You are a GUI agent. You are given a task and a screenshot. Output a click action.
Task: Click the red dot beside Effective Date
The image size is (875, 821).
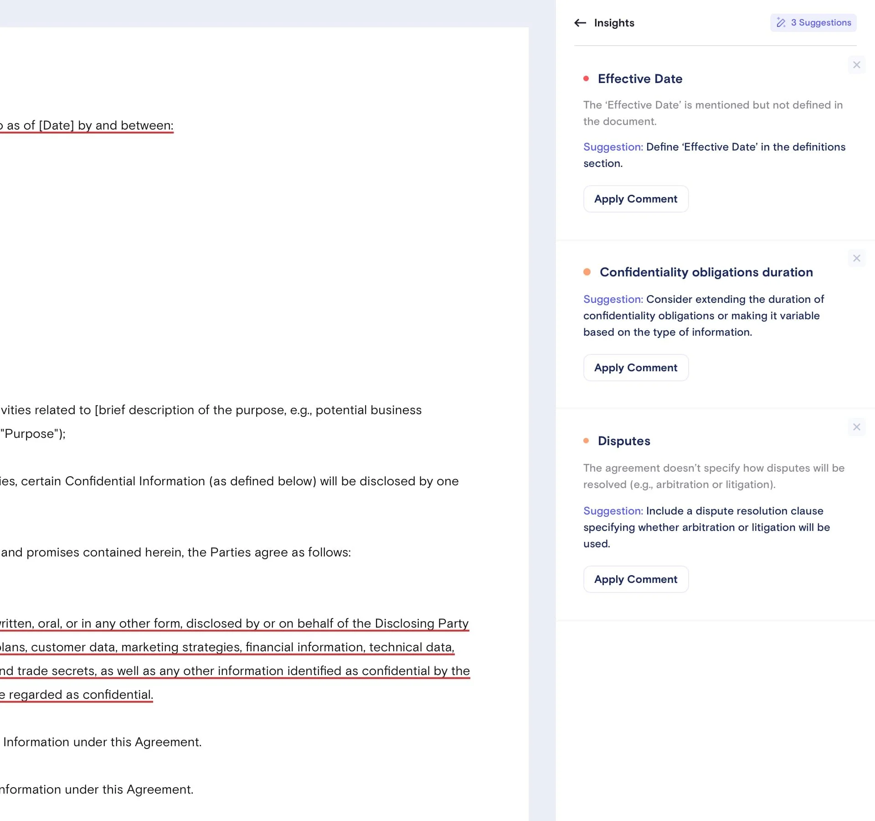tap(586, 78)
